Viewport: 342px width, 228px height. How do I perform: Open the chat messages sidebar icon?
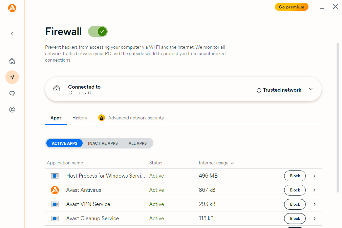[x=12, y=93]
